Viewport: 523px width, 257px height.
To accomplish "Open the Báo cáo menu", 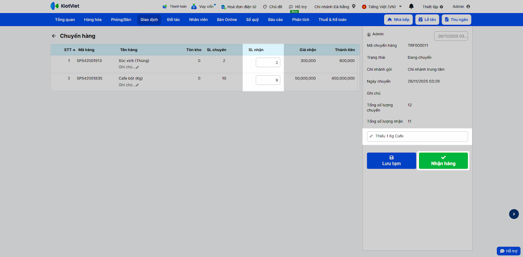I will pyautogui.click(x=275, y=20).
